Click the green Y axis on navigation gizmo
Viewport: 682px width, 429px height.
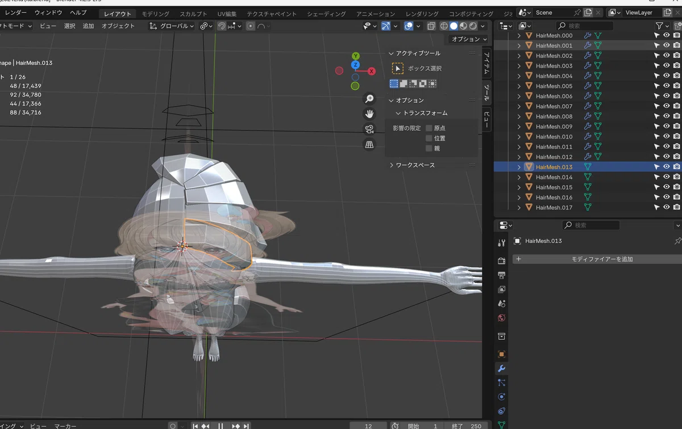pyautogui.click(x=355, y=56)
